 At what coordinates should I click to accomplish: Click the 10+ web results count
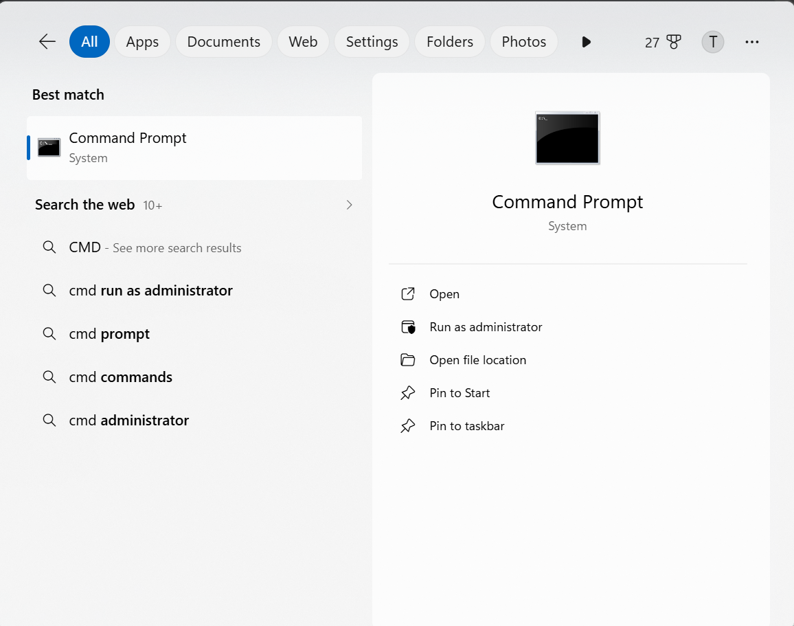pyautogui.click(x=152, y=205)
